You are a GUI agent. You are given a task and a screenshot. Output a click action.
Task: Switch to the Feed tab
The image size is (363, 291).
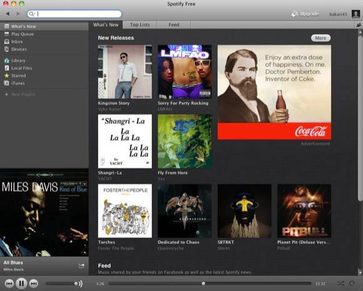pyautogui.click(x=174, y=25)
